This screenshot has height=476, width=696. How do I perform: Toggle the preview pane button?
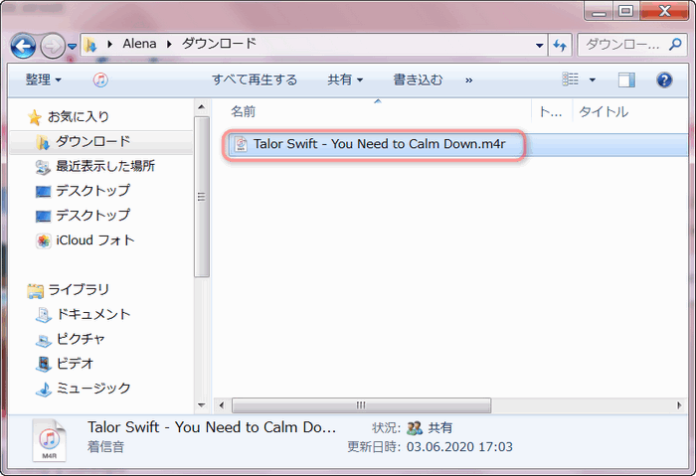(626, 79)
